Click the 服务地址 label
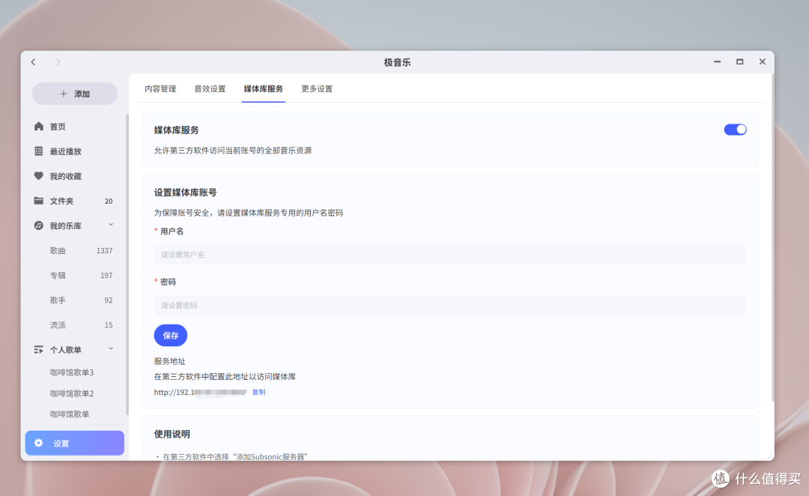Screen dimensions: 809x496 tap(170, 361)
